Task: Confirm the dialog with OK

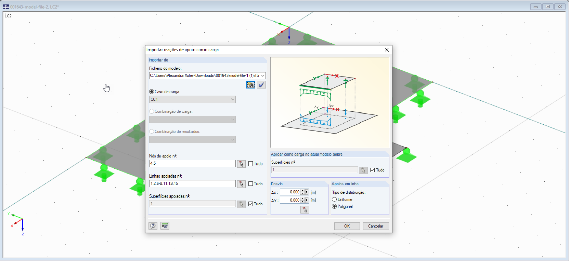Action: coord(347,226)
